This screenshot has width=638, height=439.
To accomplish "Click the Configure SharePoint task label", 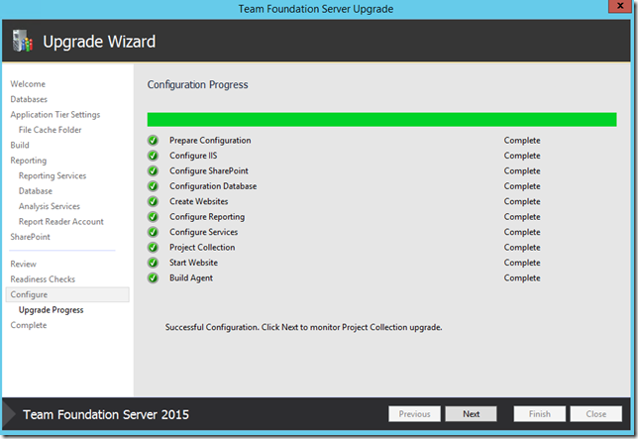I will [209, 170].
